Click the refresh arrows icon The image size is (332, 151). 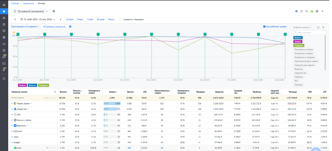[x=302, y=11]
